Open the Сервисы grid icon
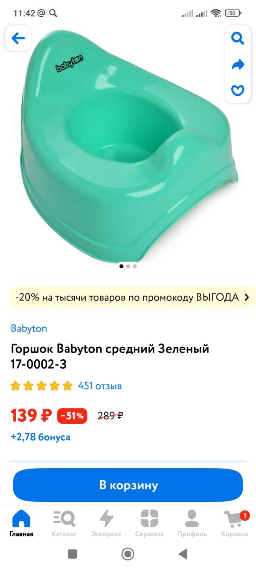This screenshot has height=569, width=256. pos(149,523)
